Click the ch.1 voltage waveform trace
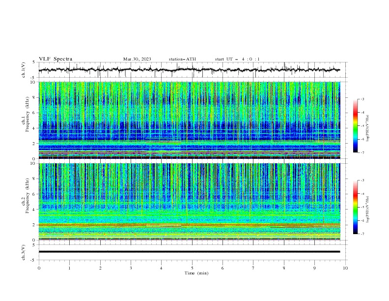Viewport: 389px width, 301px height. tap(189, 70)
